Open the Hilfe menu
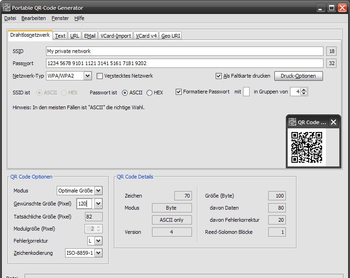Image resolution: width=350 pixels, height=278 pixels. (79, 18)
